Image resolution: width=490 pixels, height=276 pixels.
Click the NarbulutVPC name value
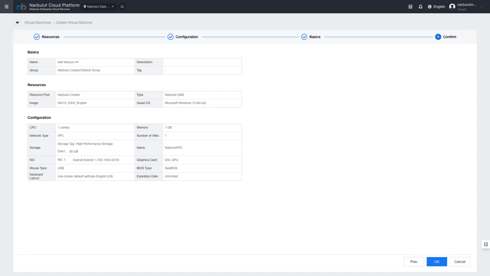[x=174, y=148]
